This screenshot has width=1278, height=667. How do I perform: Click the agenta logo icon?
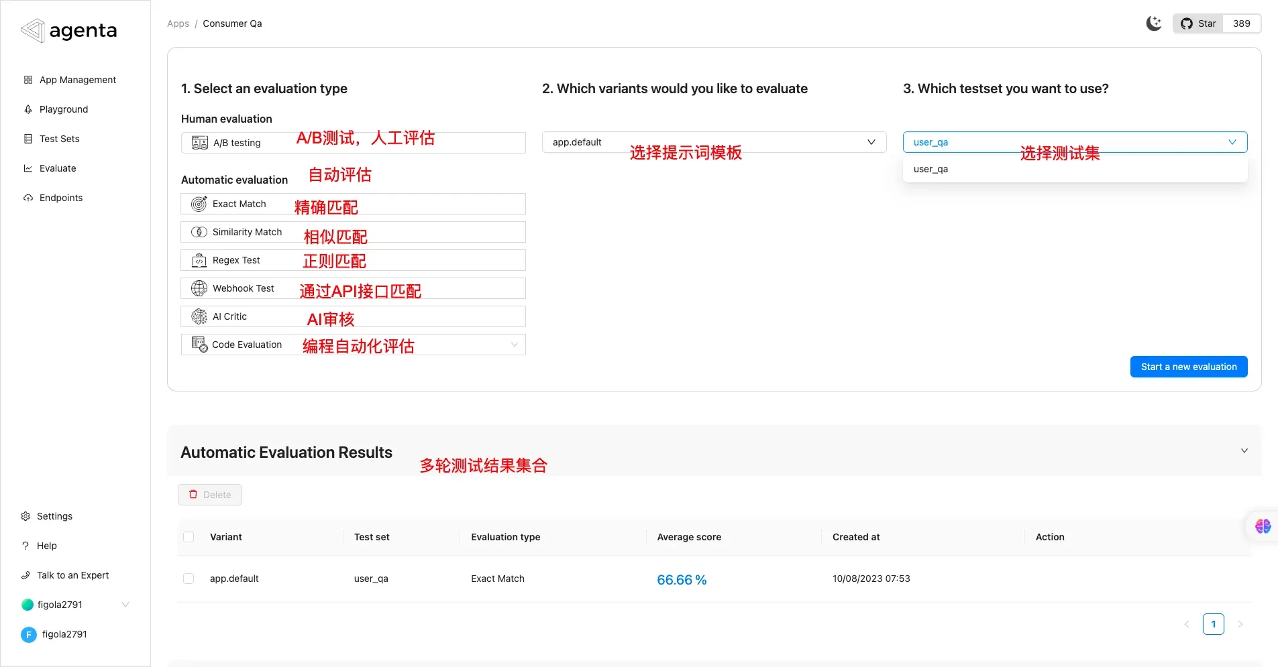[x=33, y=30]
